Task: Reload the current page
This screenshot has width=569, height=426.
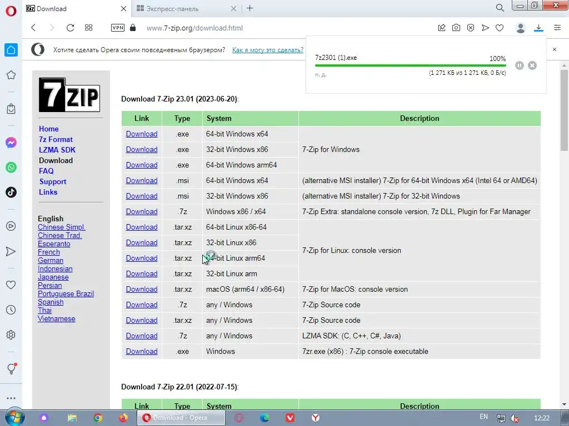Action: [71, 28]
